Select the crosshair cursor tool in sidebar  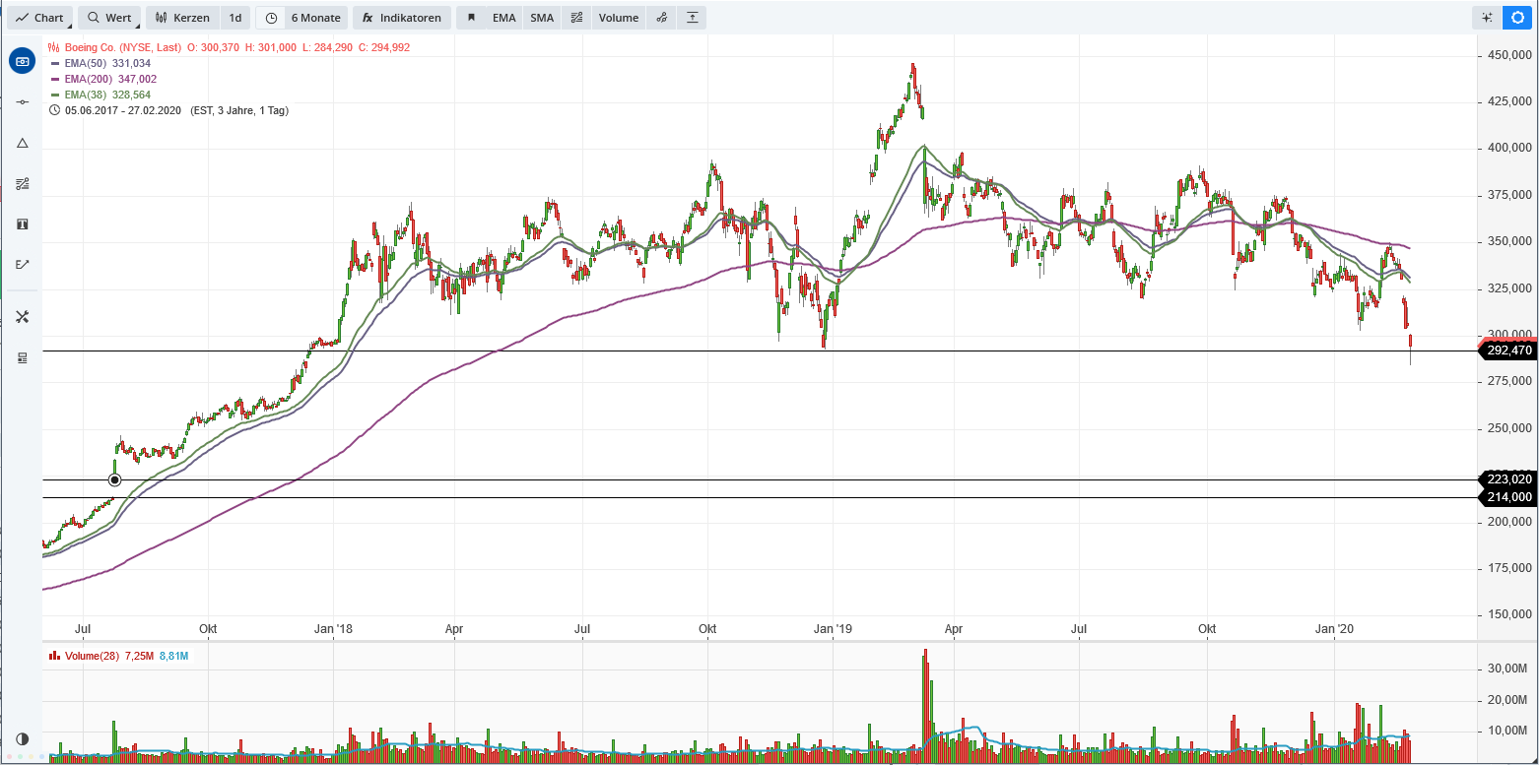(x=22, y=101)
